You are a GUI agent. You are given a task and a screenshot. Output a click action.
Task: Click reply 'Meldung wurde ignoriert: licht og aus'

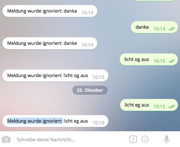tap(55, 76)
